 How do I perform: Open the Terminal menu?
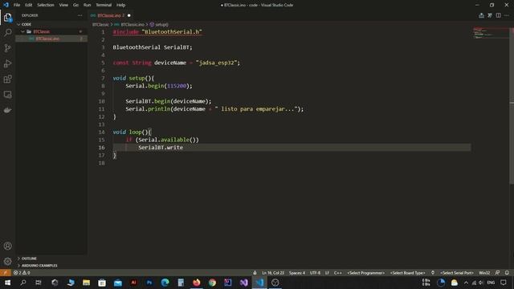coord(104,5)
